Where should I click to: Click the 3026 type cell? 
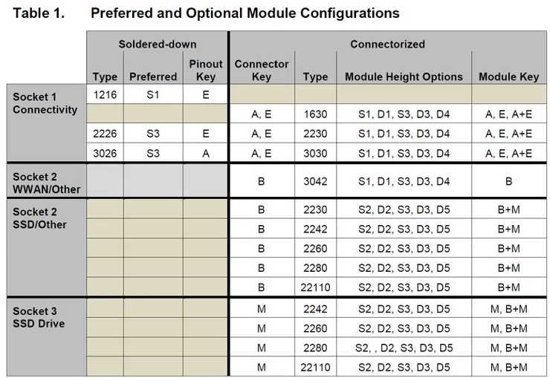105,153
